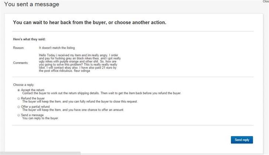Click the 'Offer a partial refund' label text
Viewport: 269px width, 155px height.
tap(35, 107)
